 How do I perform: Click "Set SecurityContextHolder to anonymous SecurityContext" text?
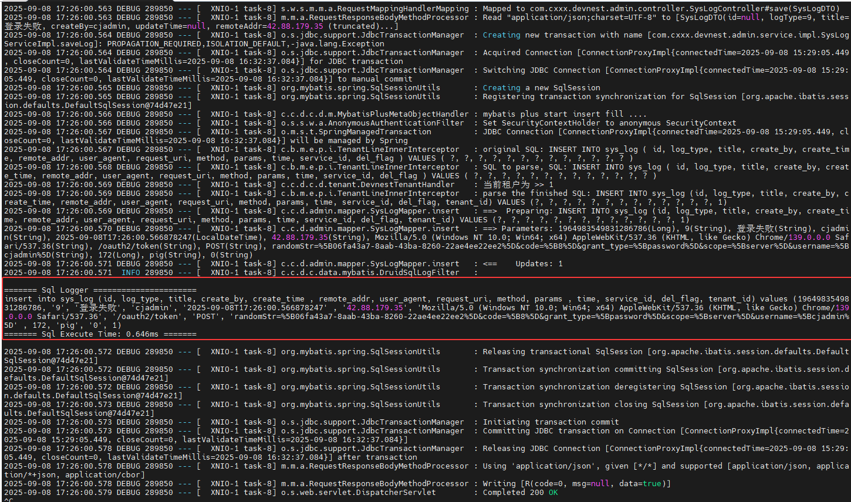609,123
